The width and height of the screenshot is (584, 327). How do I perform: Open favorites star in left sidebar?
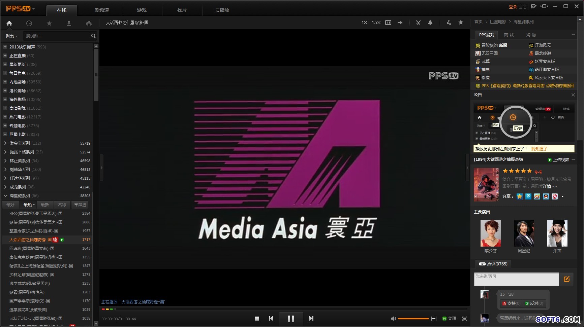point(49,23)
